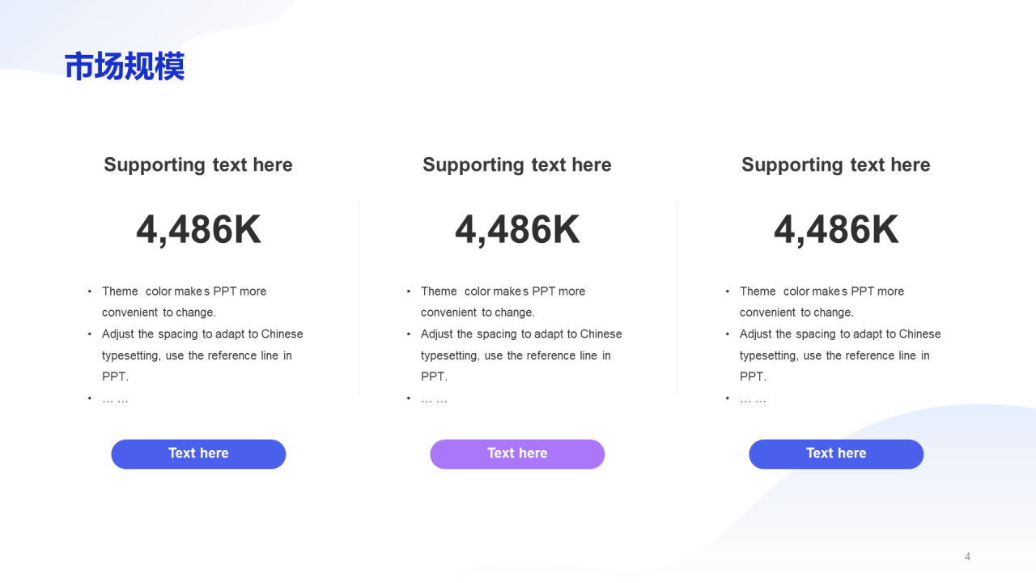Screen dimensions: 1036x583
Task: Select the left "Supporting text here" heading
Action: (198, 165)
